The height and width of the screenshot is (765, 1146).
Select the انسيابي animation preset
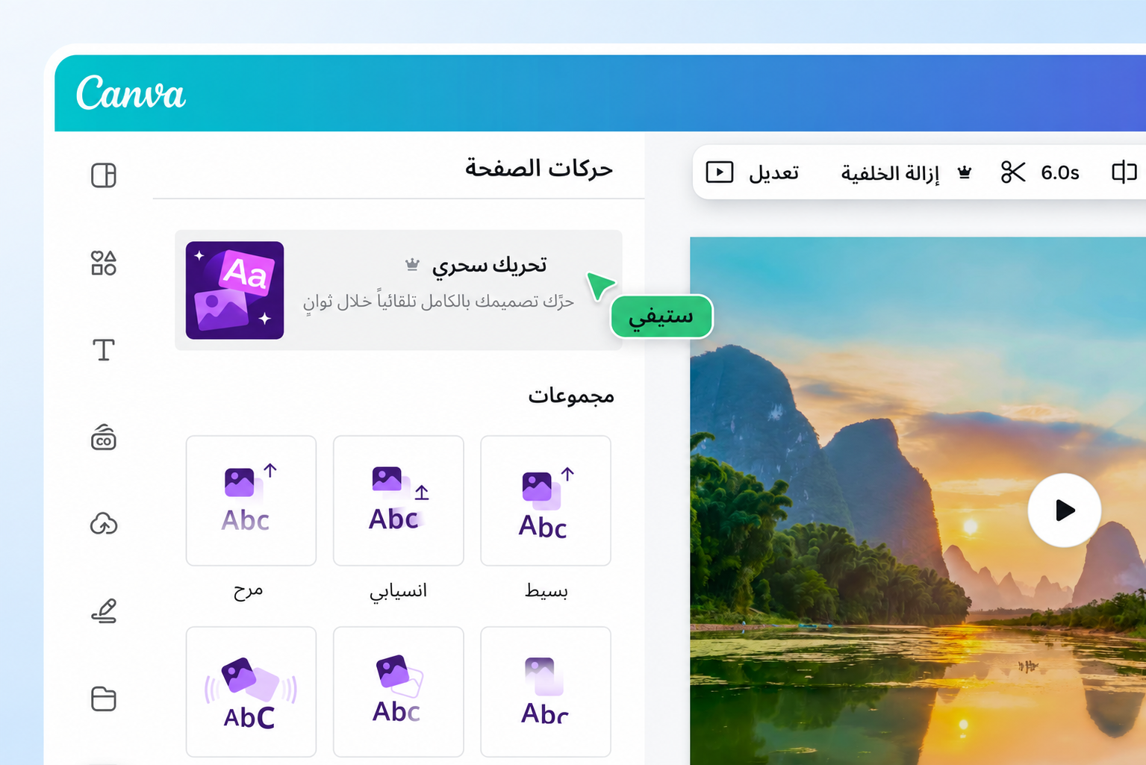click(399, 501)
